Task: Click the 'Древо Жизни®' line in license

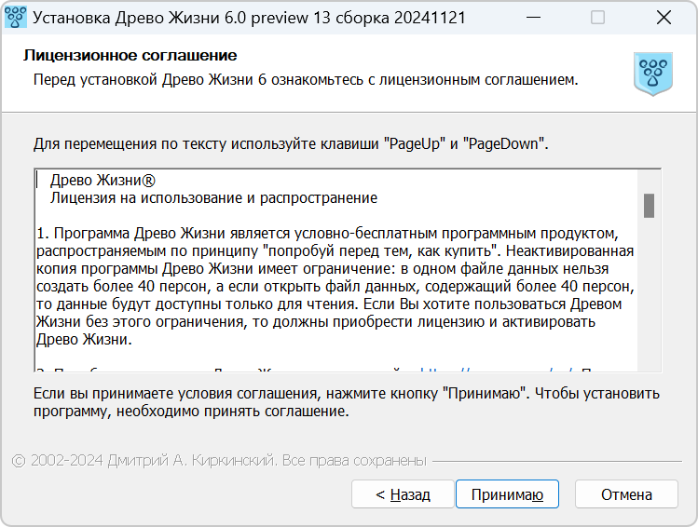Action: point(103,180)
